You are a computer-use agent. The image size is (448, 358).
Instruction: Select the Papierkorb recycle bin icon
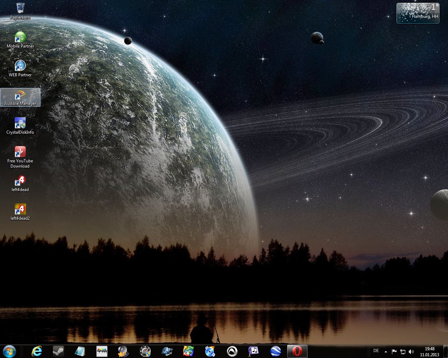pyautogui.click(x=20, y=11)
